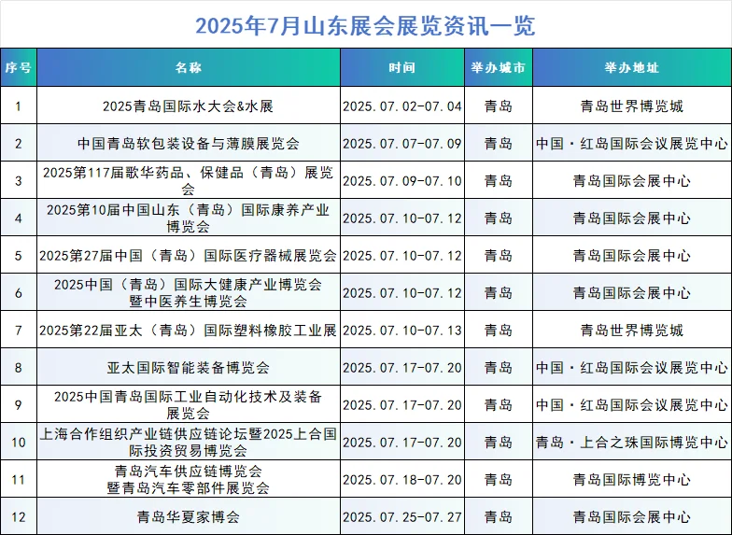Select the 举办城市 column header
Viewport: 732px width, 535px height.
(x=499, y=67)
